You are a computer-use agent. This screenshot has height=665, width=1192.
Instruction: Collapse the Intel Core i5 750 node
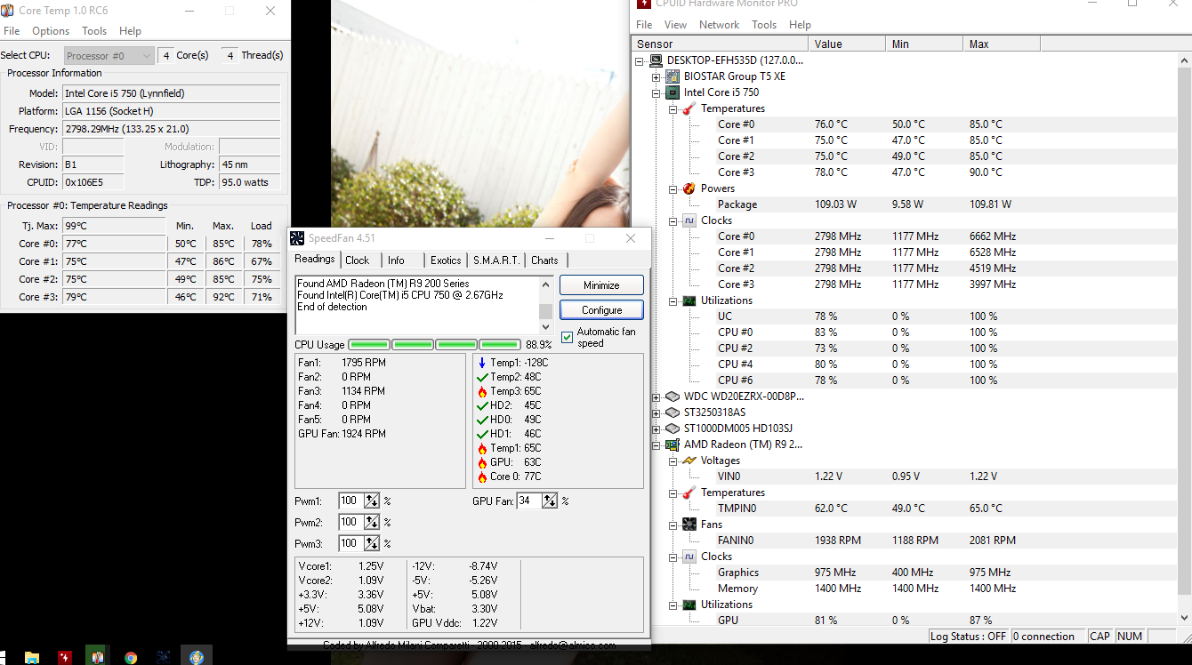pyautogui.click(x=656, y=92)
